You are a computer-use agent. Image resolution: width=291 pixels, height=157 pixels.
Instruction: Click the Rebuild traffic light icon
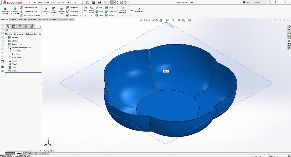(118, 2)
